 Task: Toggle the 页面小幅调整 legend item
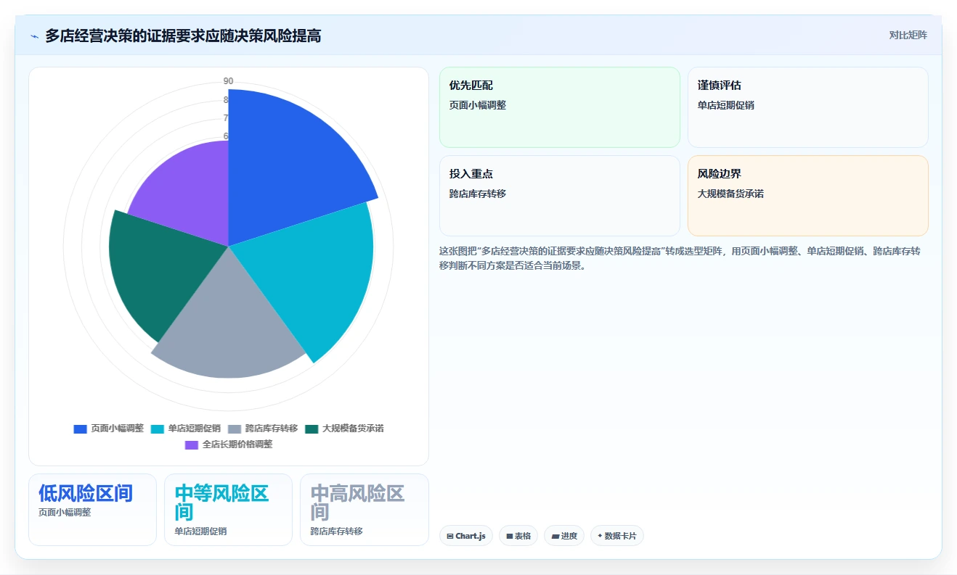pyautogui.click(x=109, y=429)
